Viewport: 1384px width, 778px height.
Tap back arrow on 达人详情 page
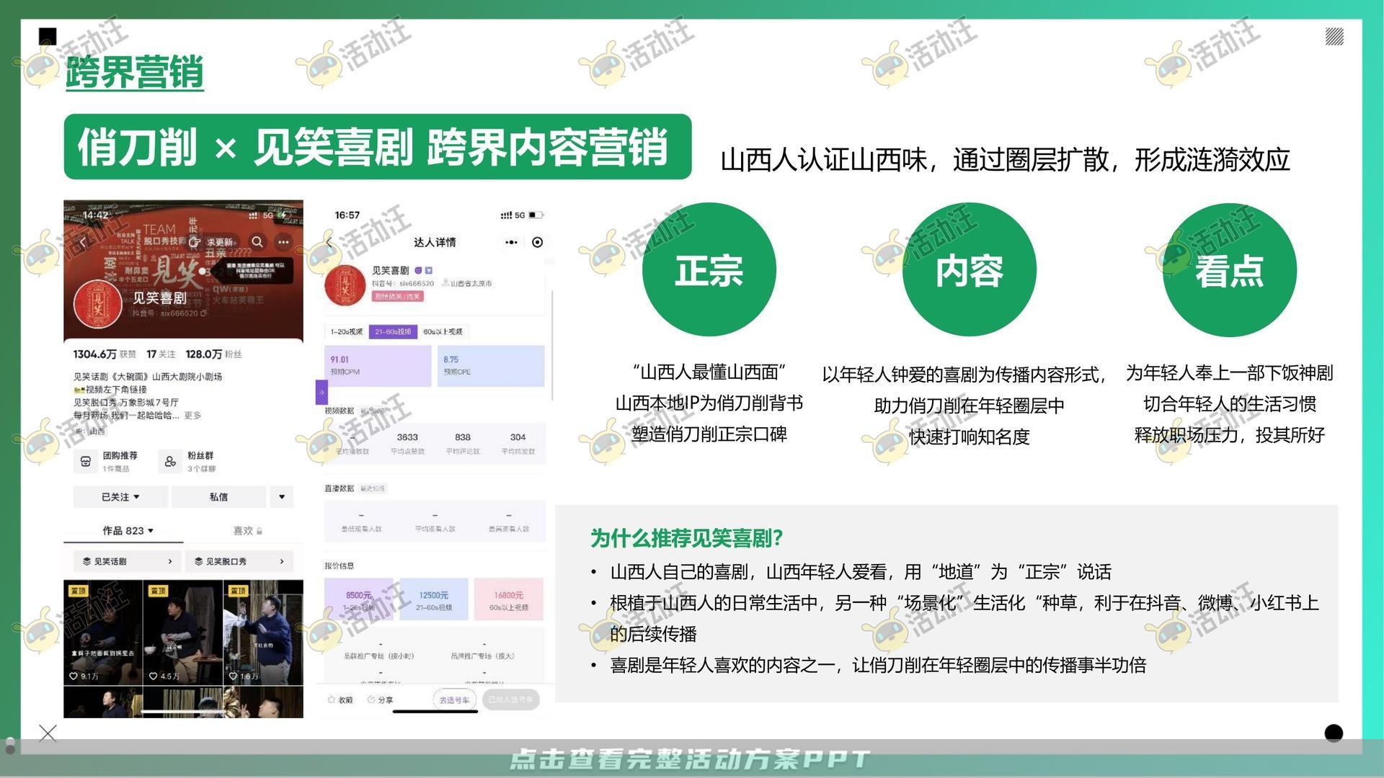click(x=330, y=242)
